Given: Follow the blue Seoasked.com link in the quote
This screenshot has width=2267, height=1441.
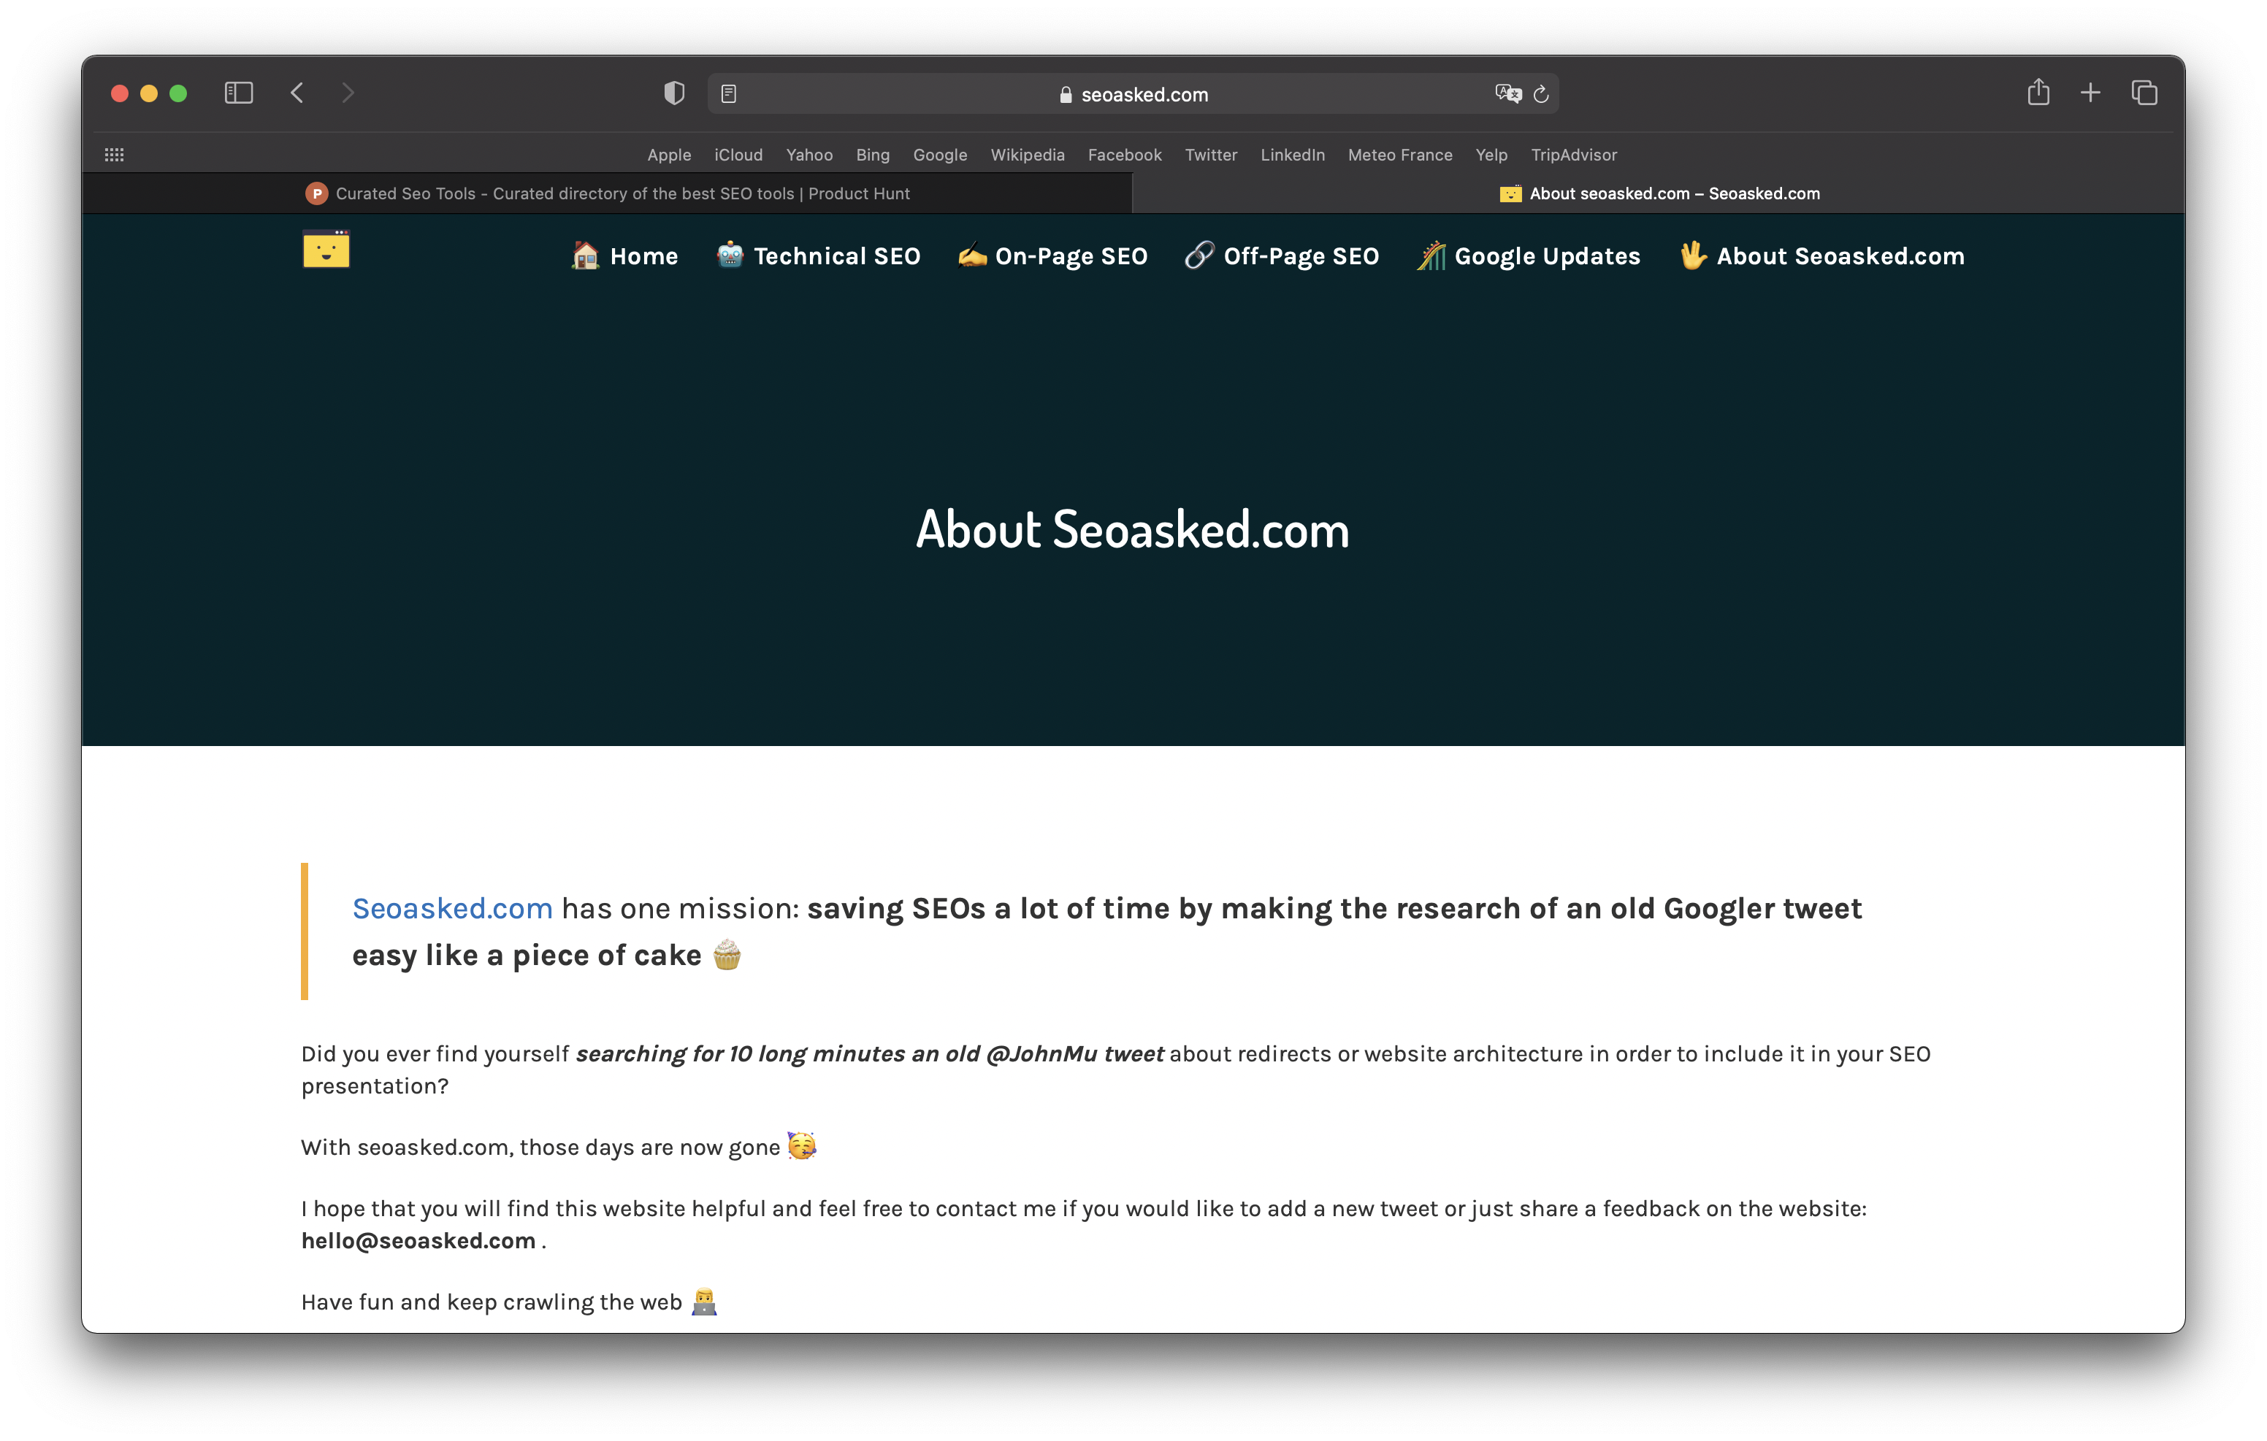Looking at the screenshot, I should [x=452, y=908].
